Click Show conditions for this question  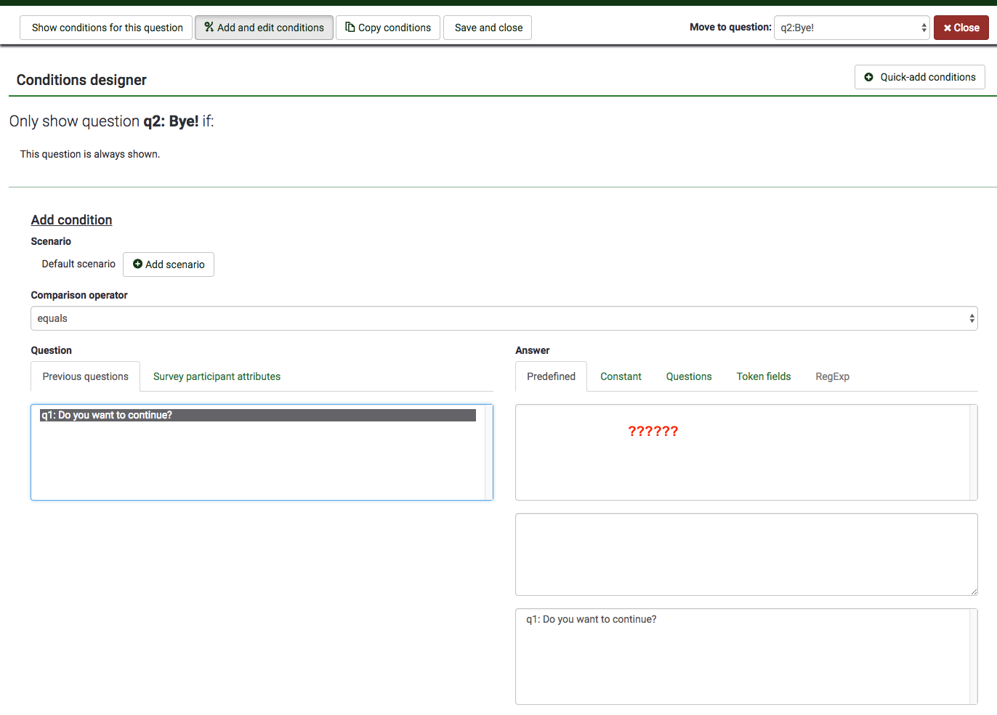pyautogui.click(x=107, y=28)
